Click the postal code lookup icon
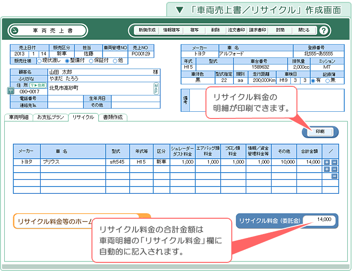Viewport: 352px width, 271px height. click(11, 91)
